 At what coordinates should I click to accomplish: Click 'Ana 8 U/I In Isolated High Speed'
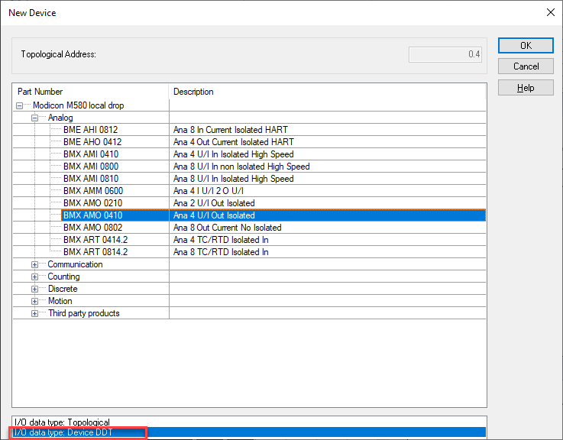coord(234,179)
